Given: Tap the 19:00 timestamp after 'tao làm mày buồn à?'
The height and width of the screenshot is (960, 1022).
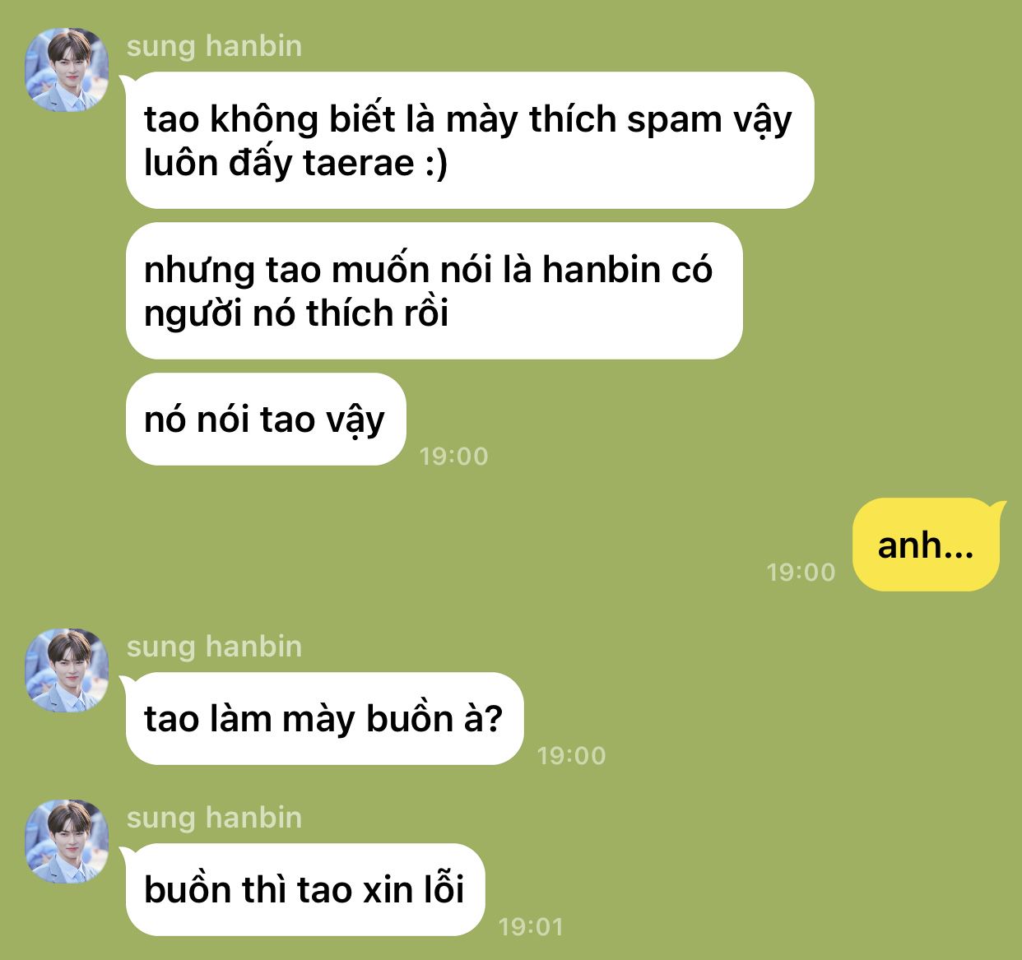Looking at the screenshot, I should pyautogui.click(x=571, y=756).
